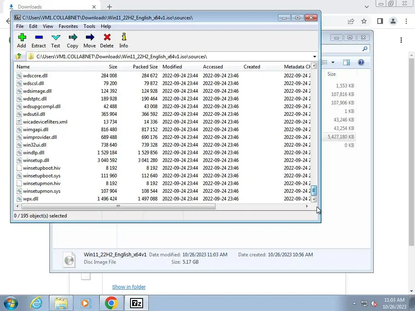Select wdsimage.dll file
The width and height of the screenshot is (415, 311).
(37, 91)
